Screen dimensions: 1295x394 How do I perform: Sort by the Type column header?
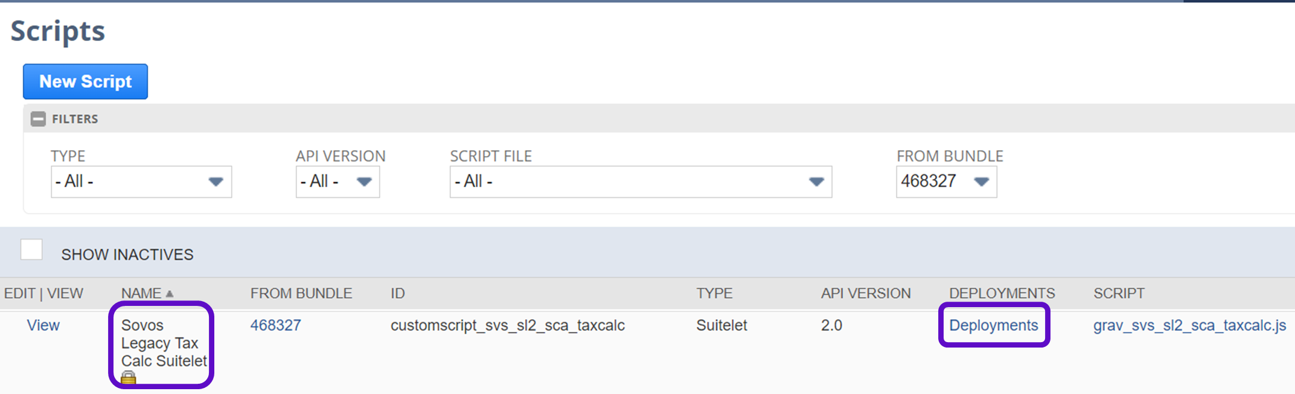click(714, 293)
